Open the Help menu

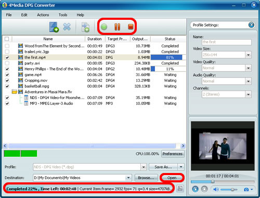pyautogui.click(x=81, y=15)
